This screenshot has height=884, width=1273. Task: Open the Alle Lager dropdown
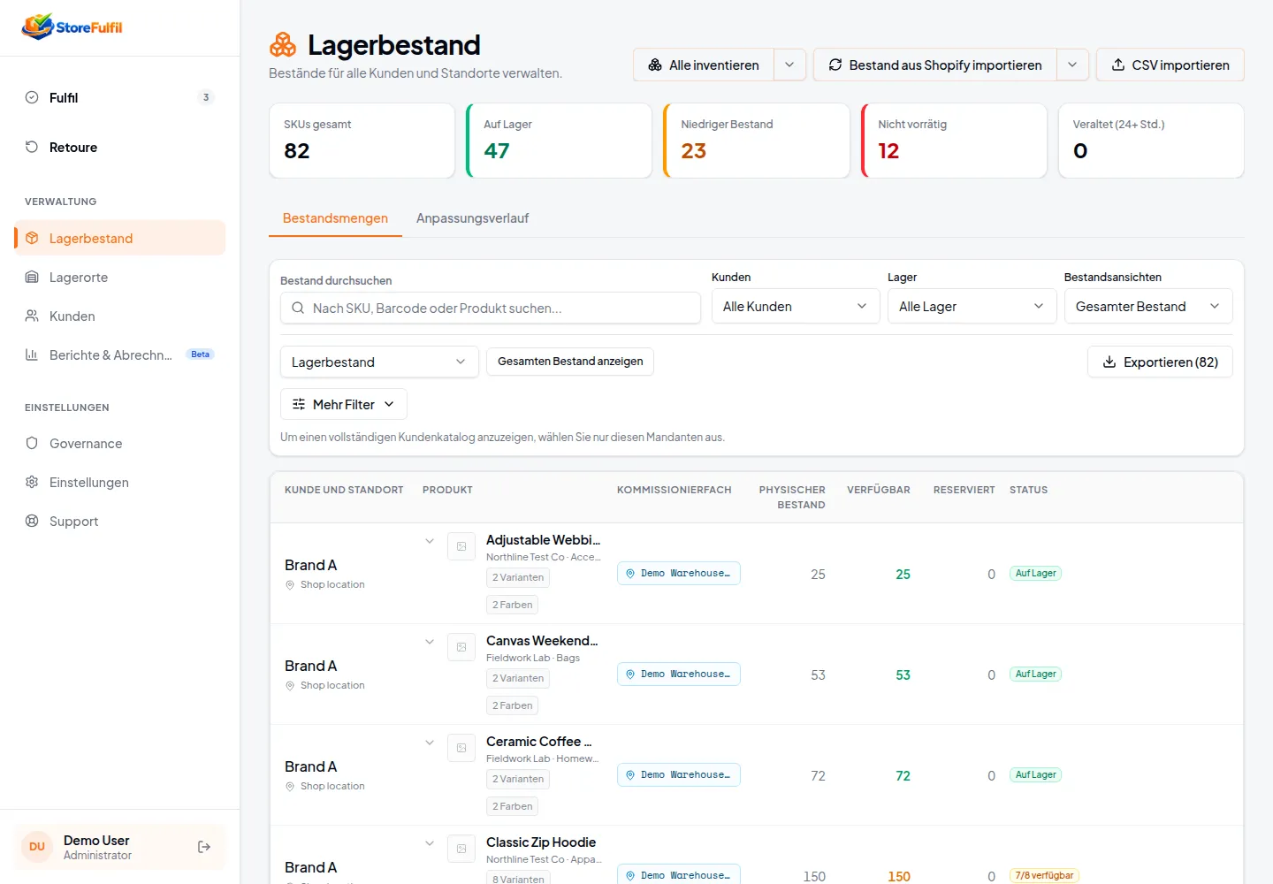click(x=972, y=306)
